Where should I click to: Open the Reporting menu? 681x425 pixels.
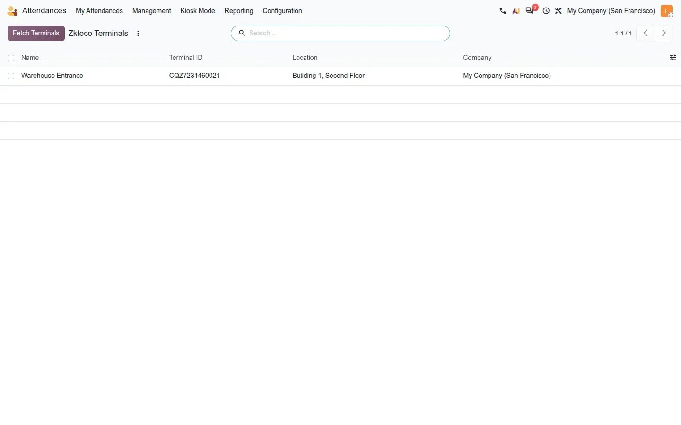[x=239, y=11]
